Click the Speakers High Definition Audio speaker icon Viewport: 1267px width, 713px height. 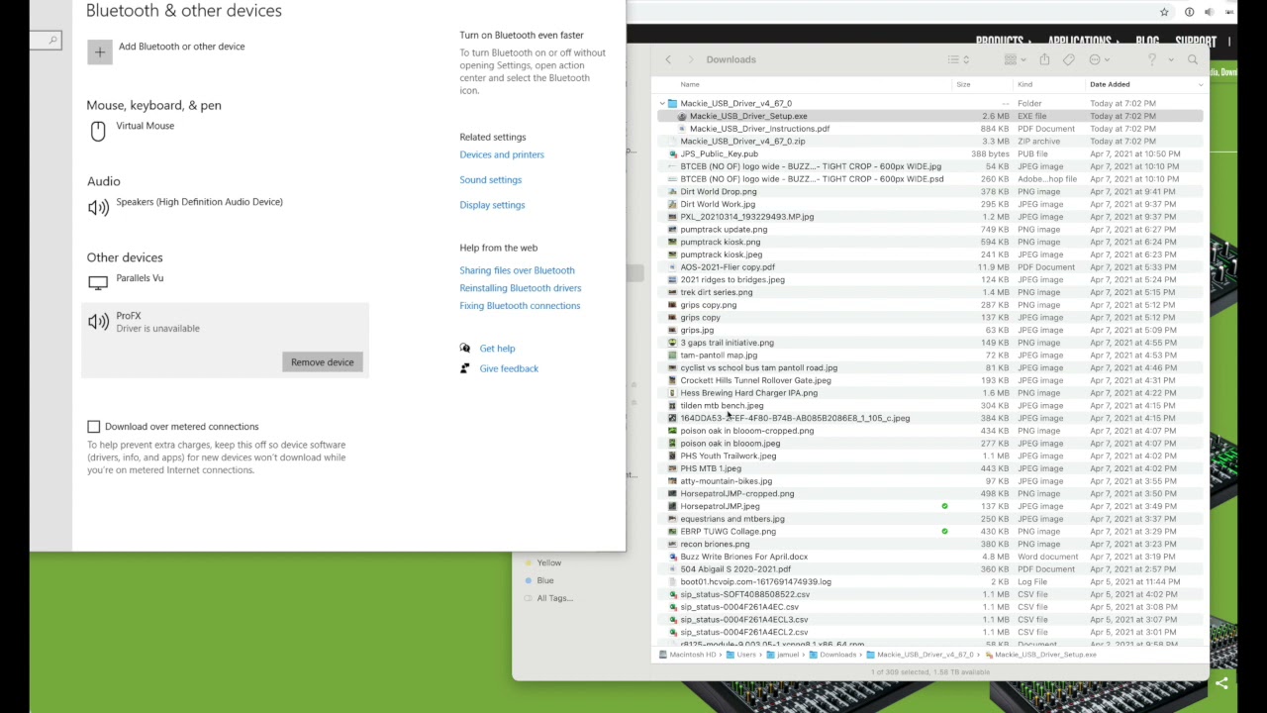(x=98, y=207)
